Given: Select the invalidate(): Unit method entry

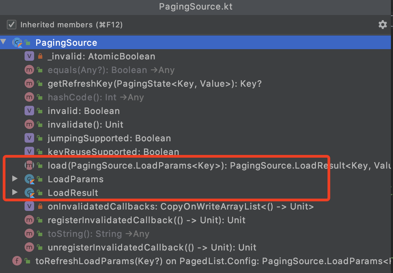Looking at the screenshot, I should tap(85, 124).
